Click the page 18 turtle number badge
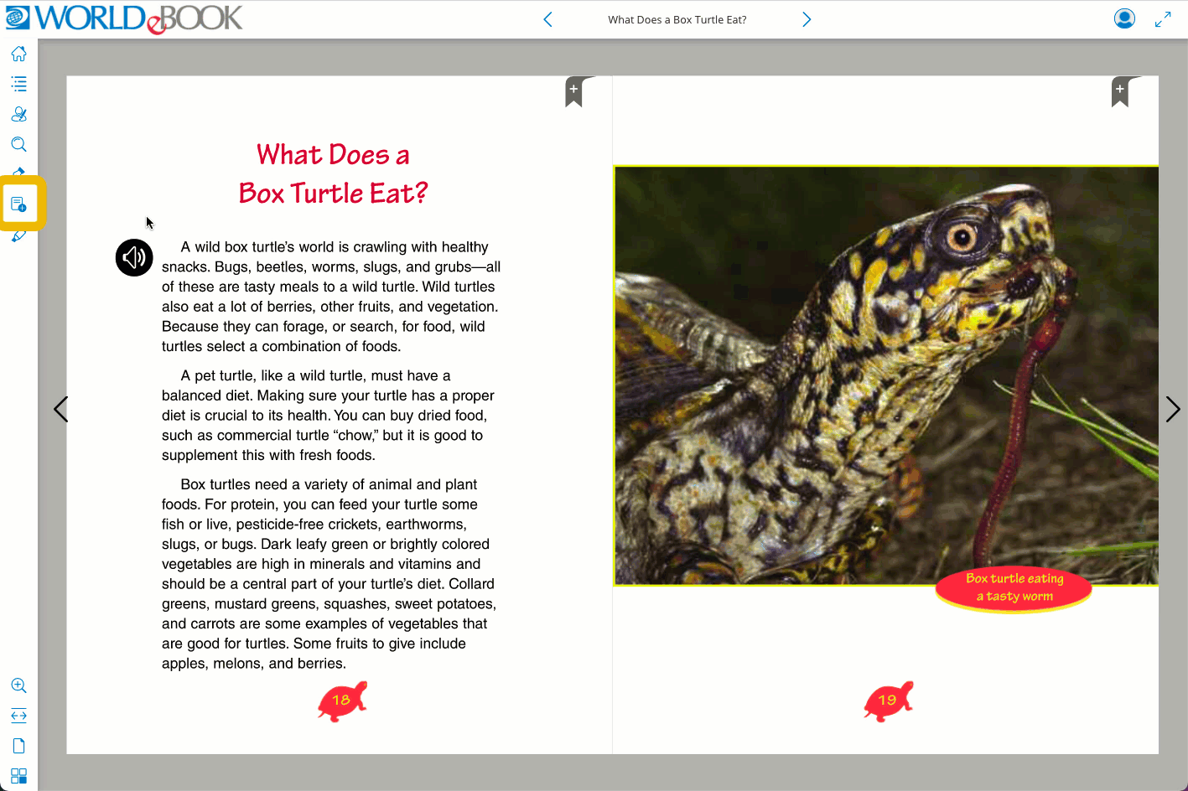Screen dimensions: 1188x791 342,701
